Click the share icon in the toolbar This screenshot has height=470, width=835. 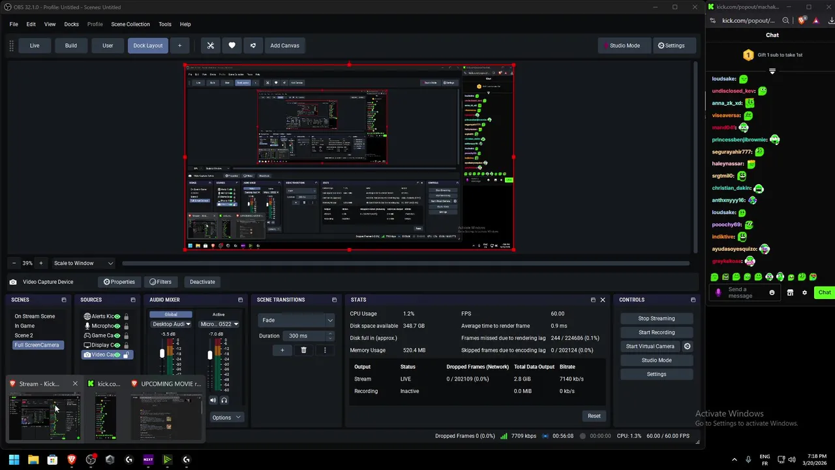tap(252, 46)
